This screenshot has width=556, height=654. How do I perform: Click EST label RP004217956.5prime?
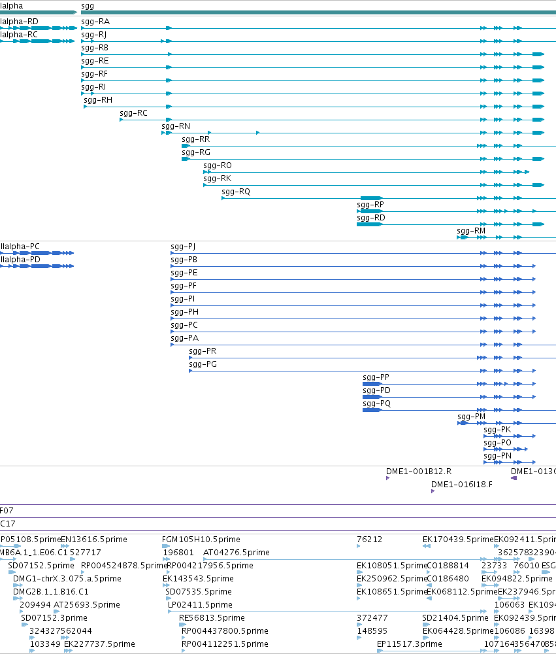(x=210, y=566)
